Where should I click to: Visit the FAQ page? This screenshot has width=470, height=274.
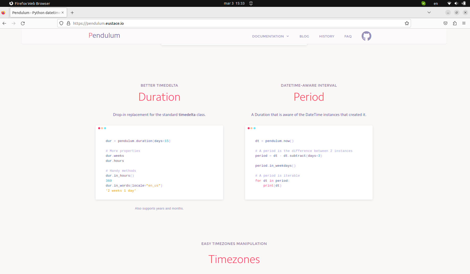click(348, 36)
